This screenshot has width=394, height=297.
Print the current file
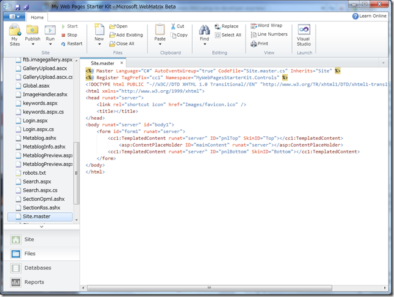260,44
